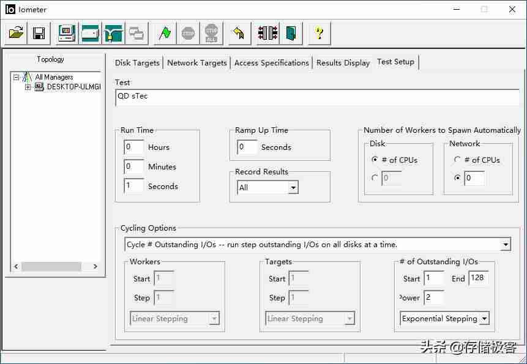Open Workers Linear Stepping dropdown
This screenshot has height=364, width=527.
tap(214, 318)
